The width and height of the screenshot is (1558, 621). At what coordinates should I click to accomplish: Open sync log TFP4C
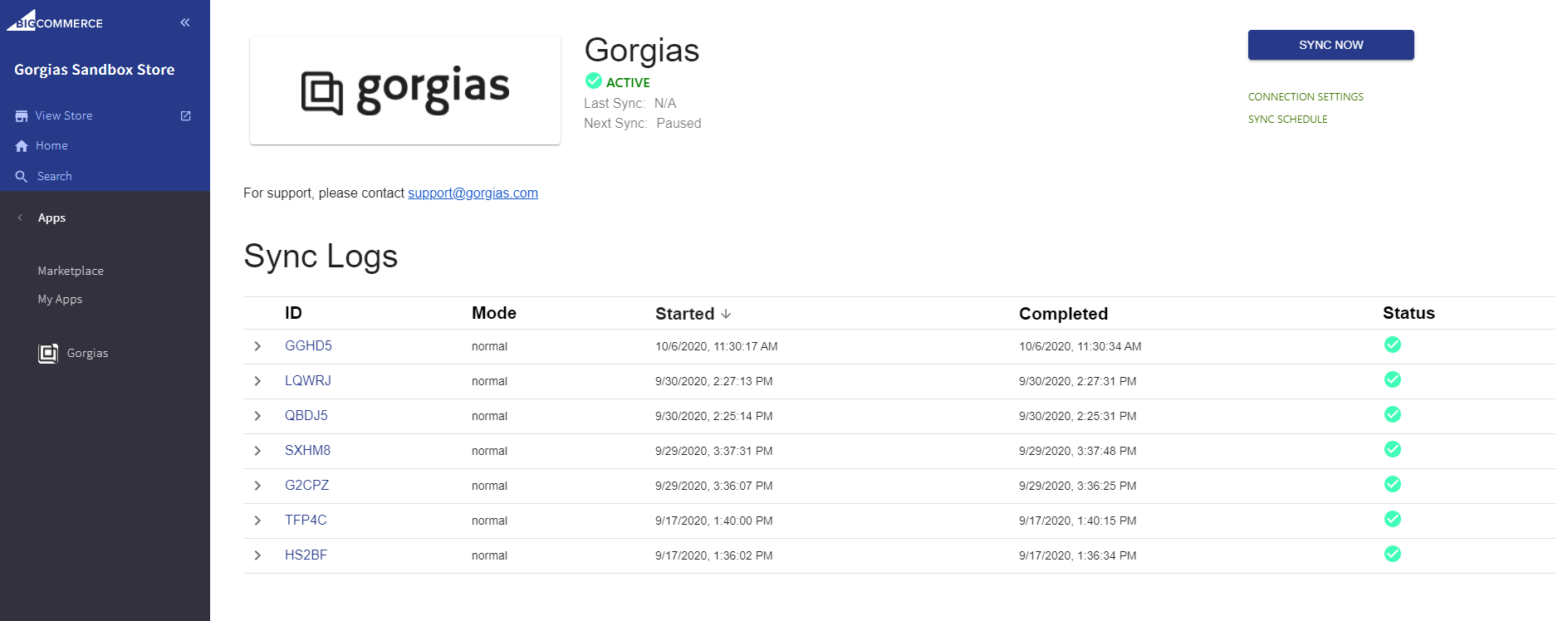pos(306,520)
